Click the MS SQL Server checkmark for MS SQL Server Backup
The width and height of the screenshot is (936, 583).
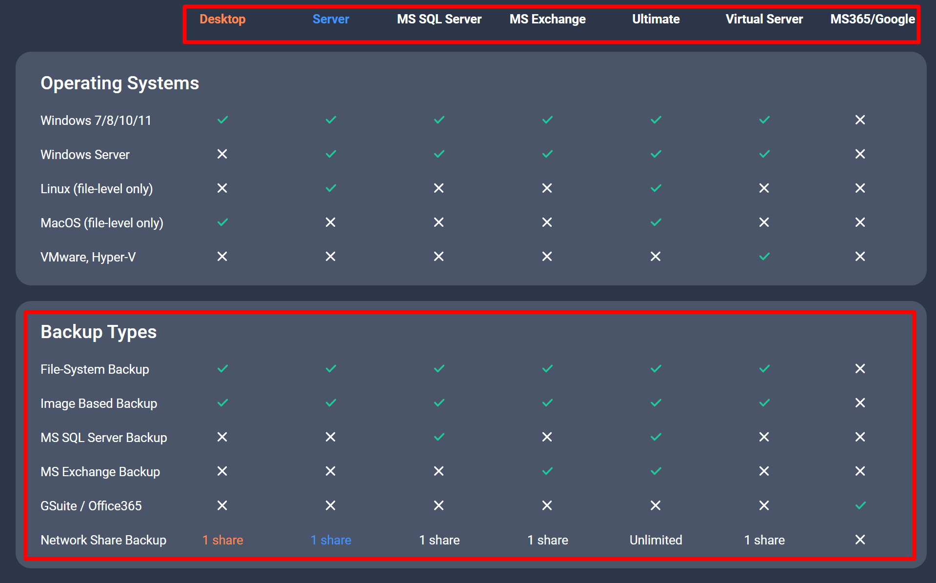[x=439, y=437]
